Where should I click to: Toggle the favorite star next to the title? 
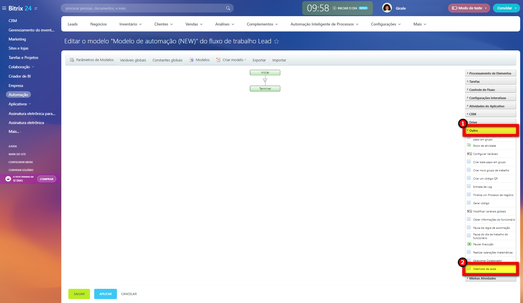pos(276,41)
